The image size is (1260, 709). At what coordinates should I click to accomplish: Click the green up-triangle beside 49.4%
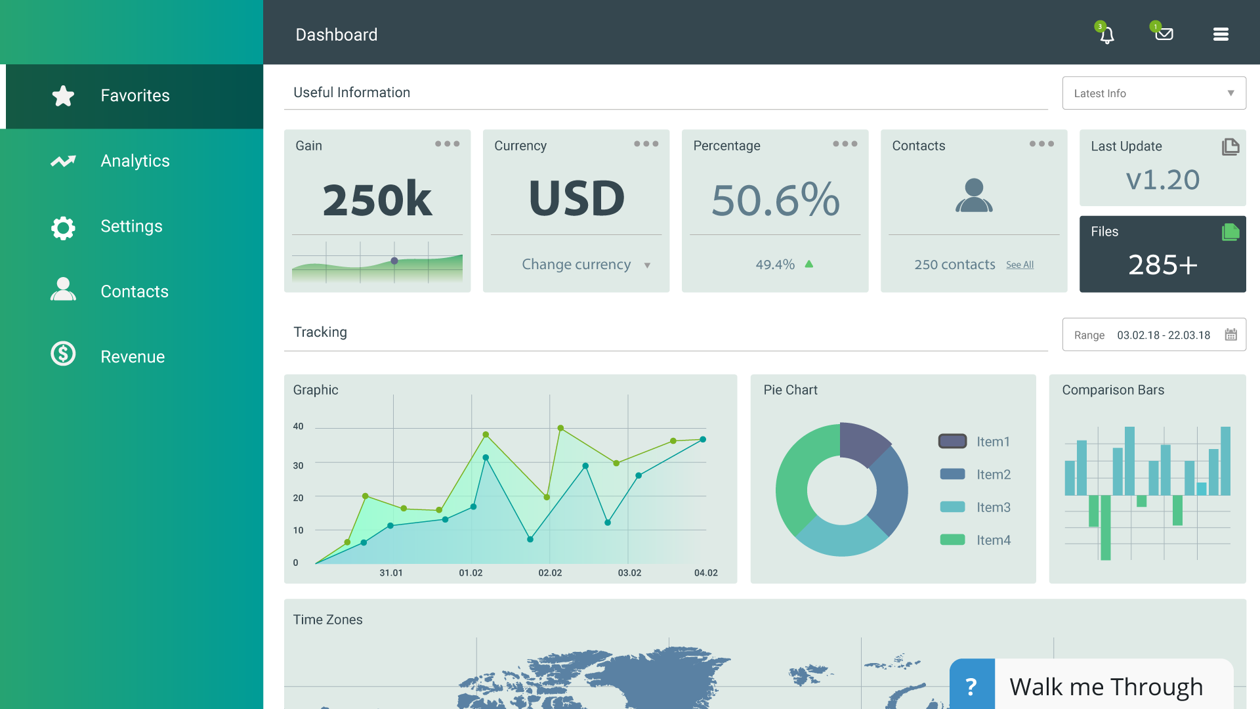809,264
